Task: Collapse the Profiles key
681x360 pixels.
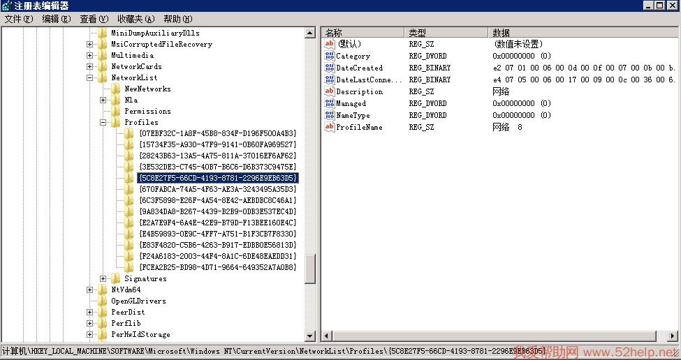Action: (103, 123)
